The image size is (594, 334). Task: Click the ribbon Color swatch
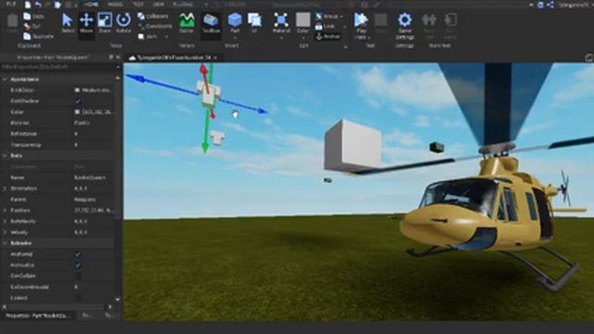pos(303,19)
